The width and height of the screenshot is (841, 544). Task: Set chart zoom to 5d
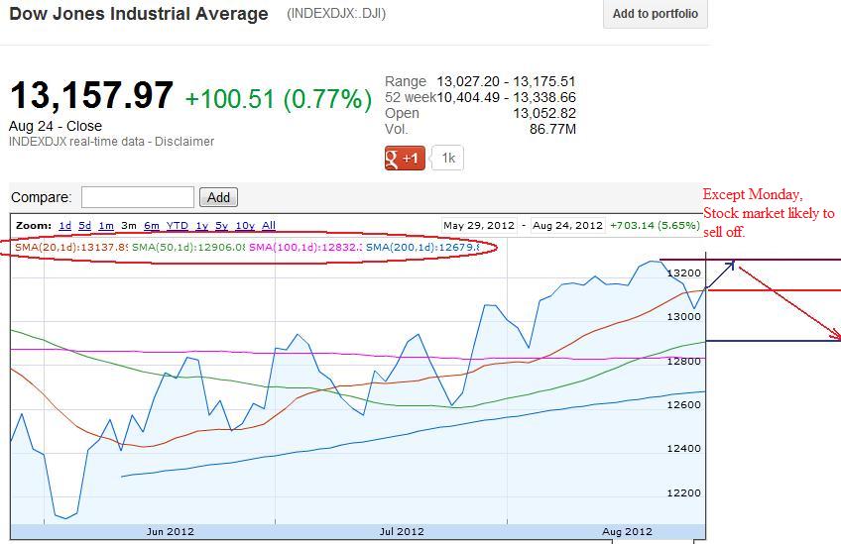[x=84, y=226]
